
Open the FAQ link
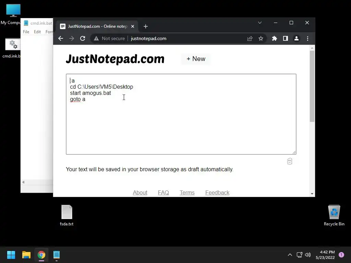(164, 192)
